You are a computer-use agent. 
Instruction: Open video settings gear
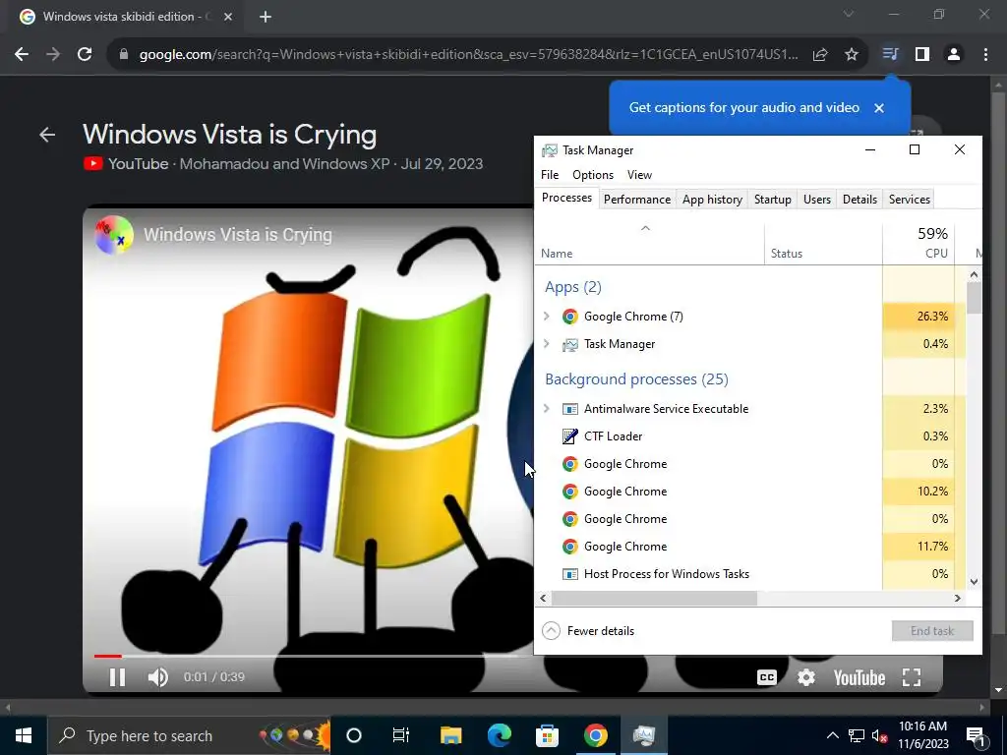pyautogui.click(x=806, y=677)
